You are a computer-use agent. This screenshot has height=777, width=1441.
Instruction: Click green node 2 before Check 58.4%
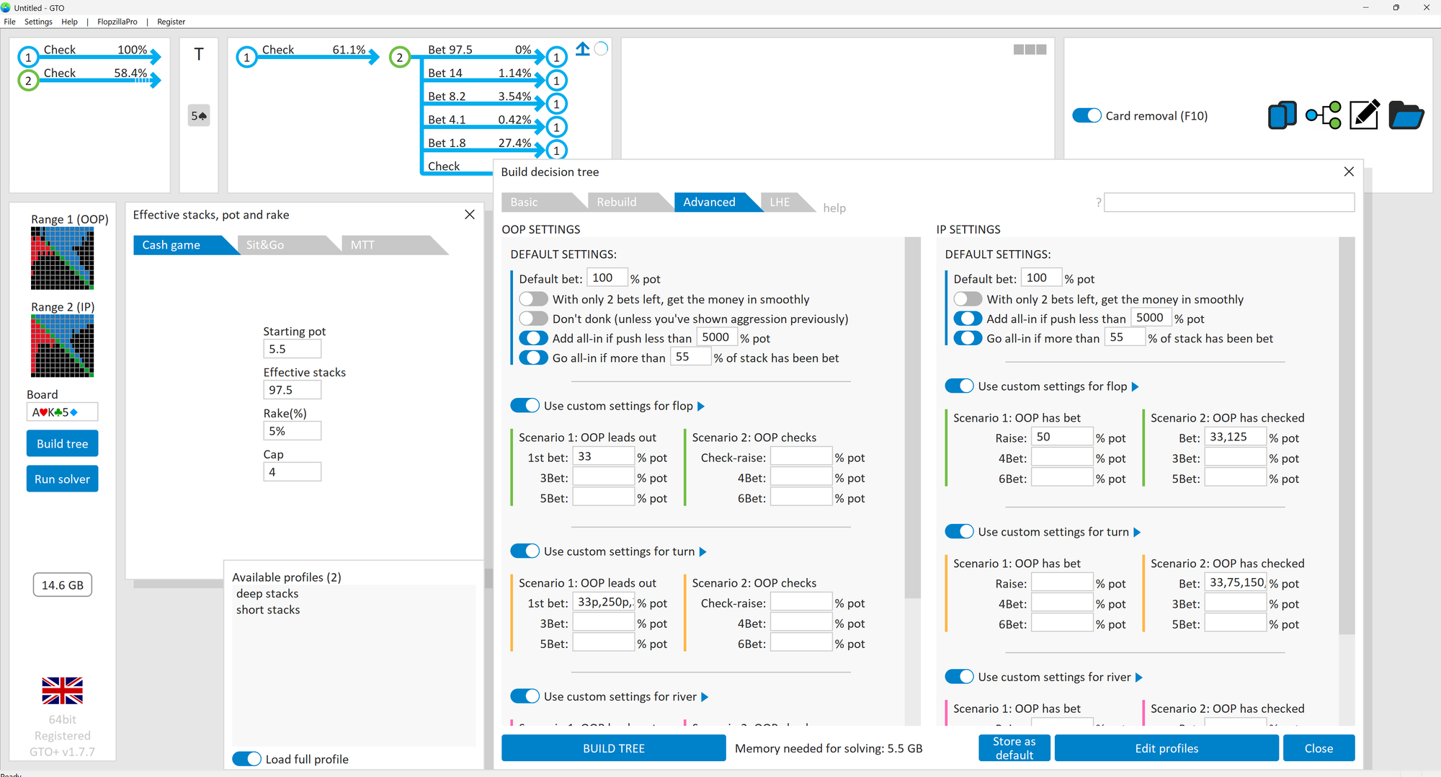[x=28, y=80]
